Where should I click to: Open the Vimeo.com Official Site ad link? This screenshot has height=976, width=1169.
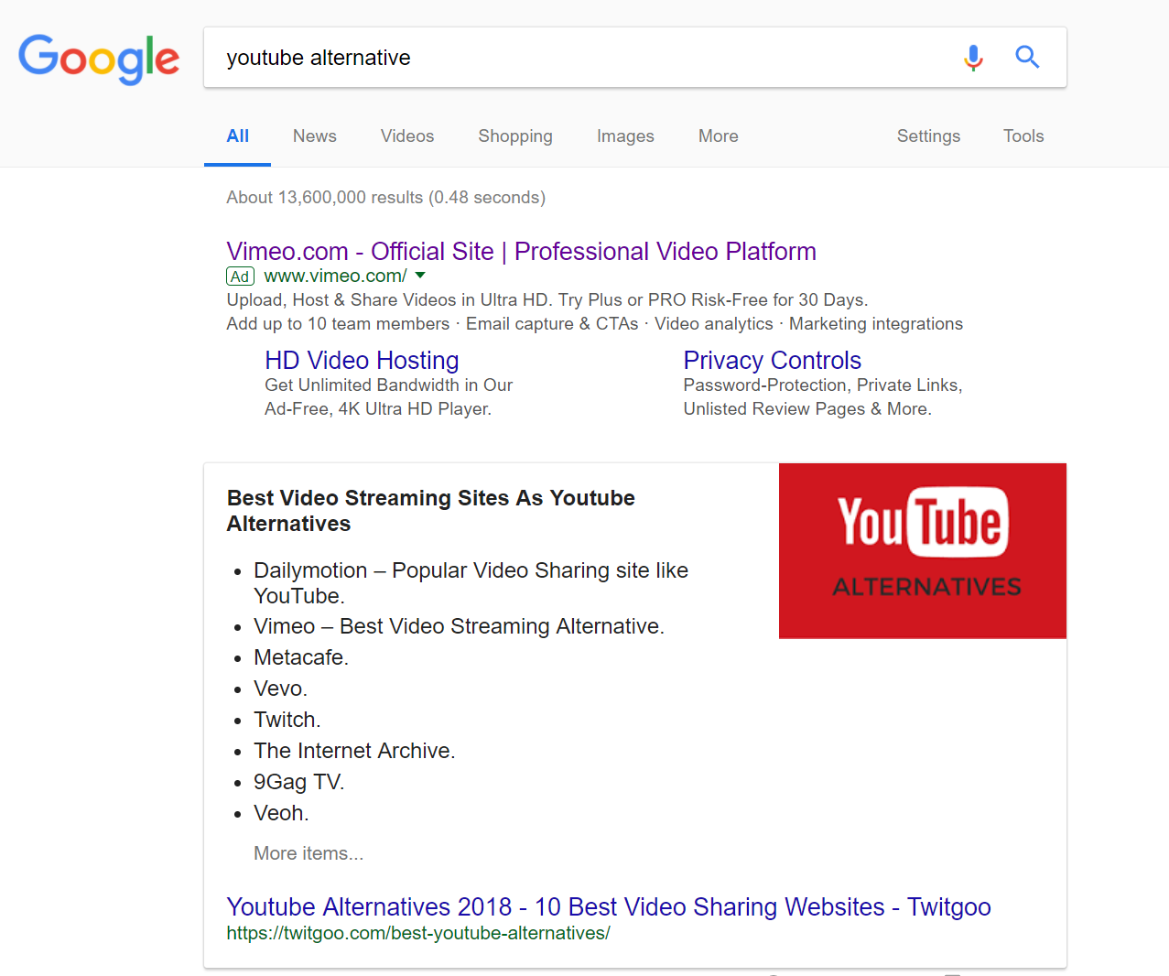521,251
